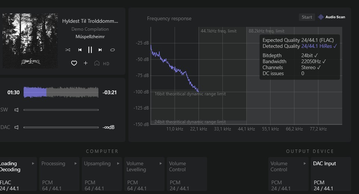Click the OUTPUT DEVICE section heading
This screenshot has height=194, width=359.
click(x=310, y=151)
